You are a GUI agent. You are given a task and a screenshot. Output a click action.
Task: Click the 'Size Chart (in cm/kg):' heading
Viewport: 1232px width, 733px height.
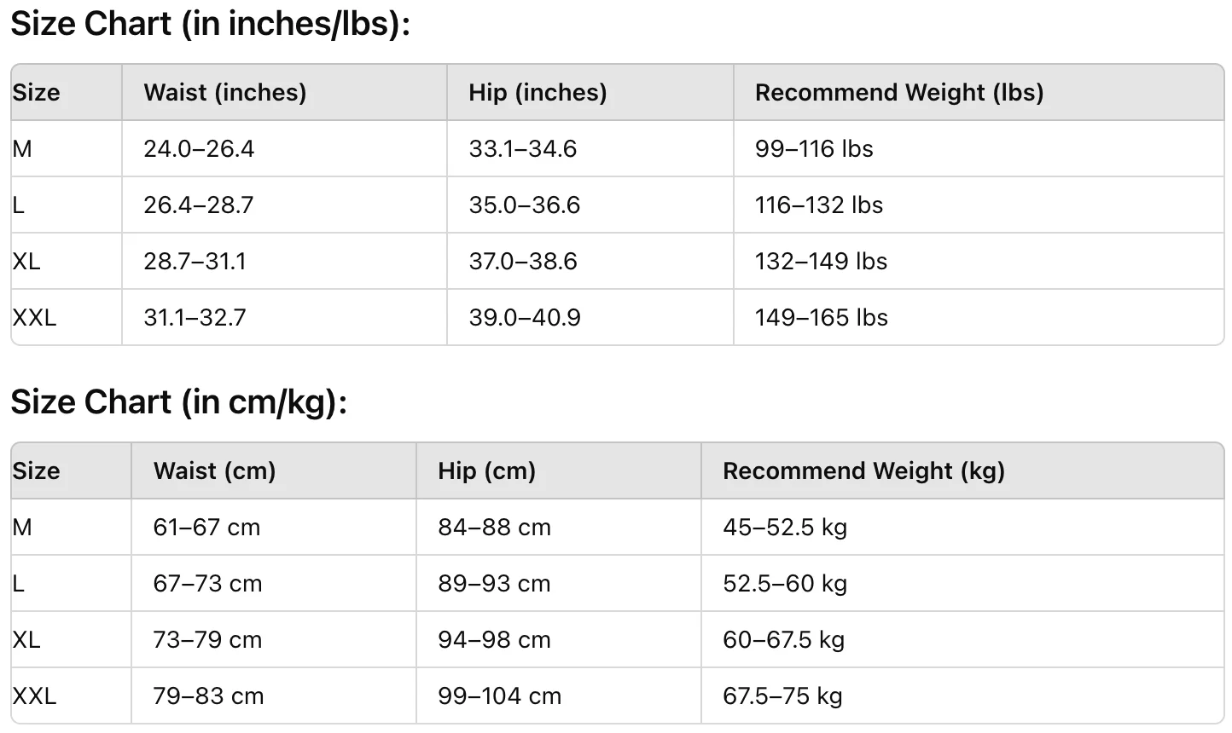click(179, 402)
